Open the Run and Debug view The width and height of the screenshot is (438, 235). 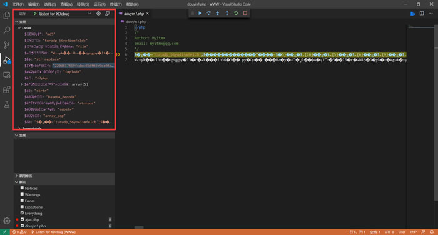click(x=7, y=60)
